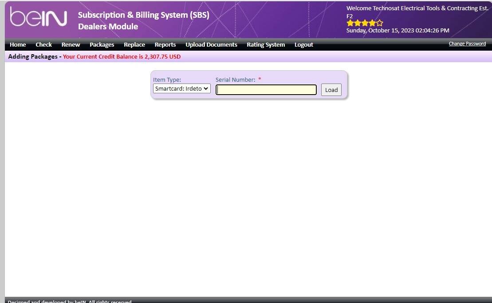This screenshot has height=303, width=492.
Task: Open the Renew page
Action: point(71,45)
